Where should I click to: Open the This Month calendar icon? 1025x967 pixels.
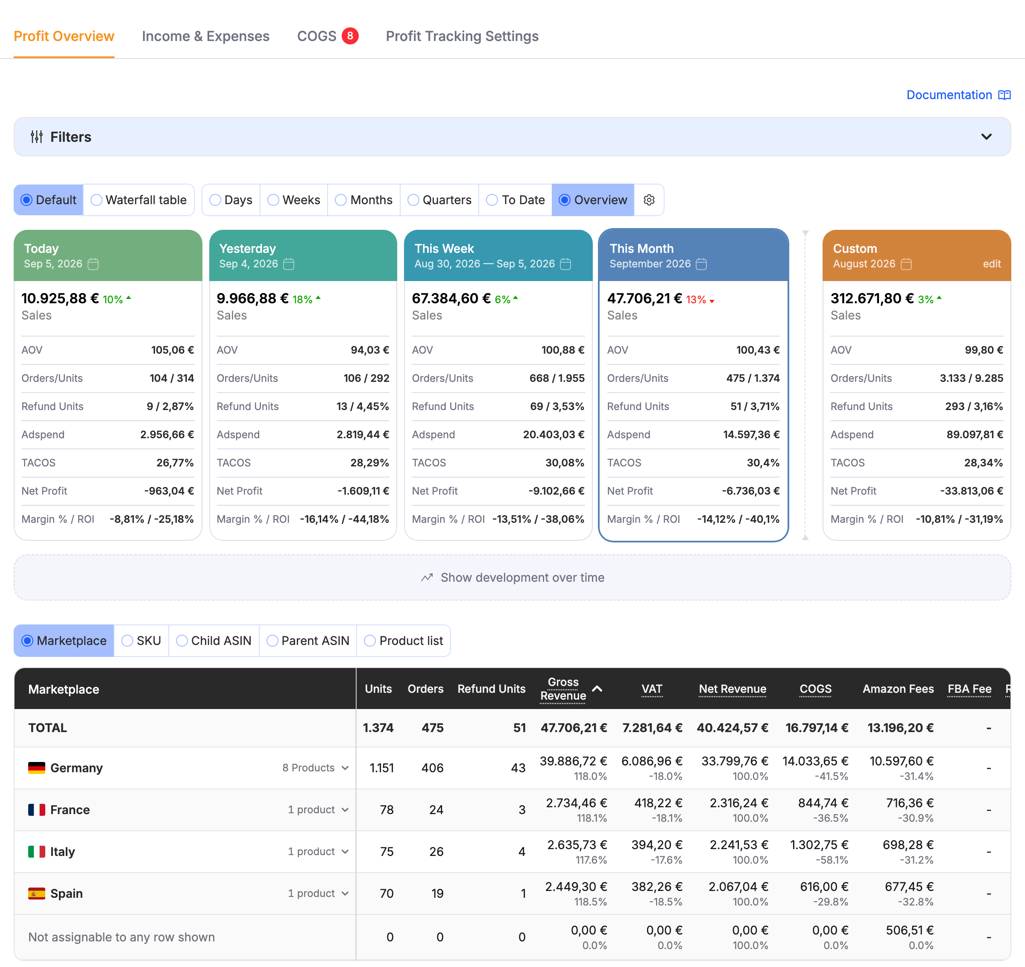point(701,264)
